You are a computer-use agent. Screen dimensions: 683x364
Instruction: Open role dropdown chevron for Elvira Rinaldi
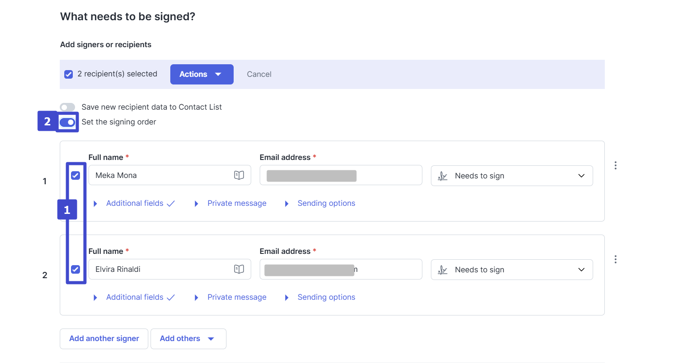[581, 270]
